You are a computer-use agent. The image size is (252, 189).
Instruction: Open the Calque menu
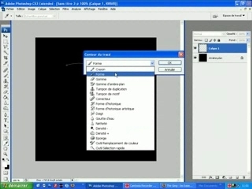tap(42, 9)
